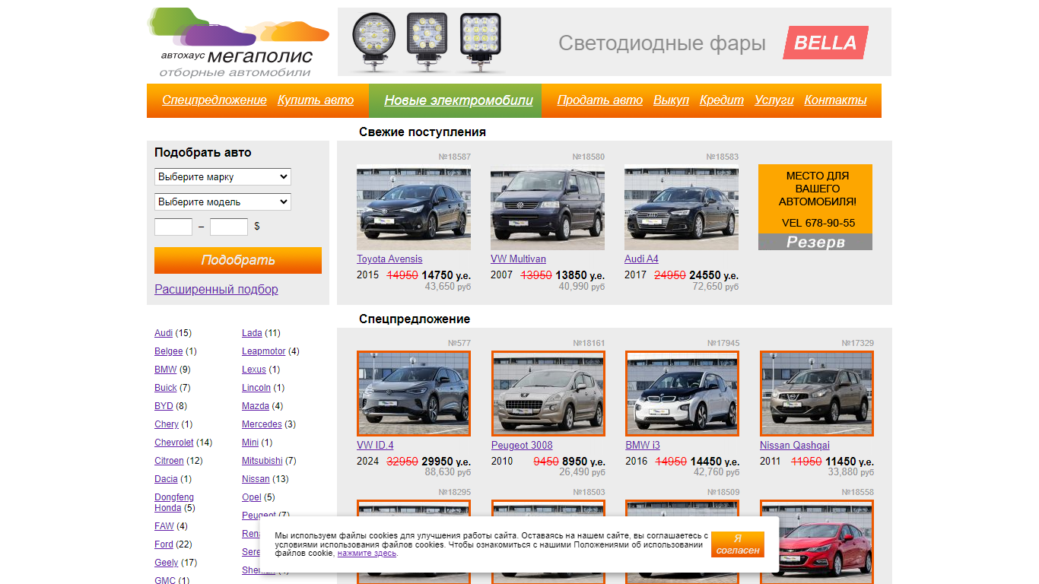
Task: Filter by Belgee brand link
Action: (x=169, y=351)
